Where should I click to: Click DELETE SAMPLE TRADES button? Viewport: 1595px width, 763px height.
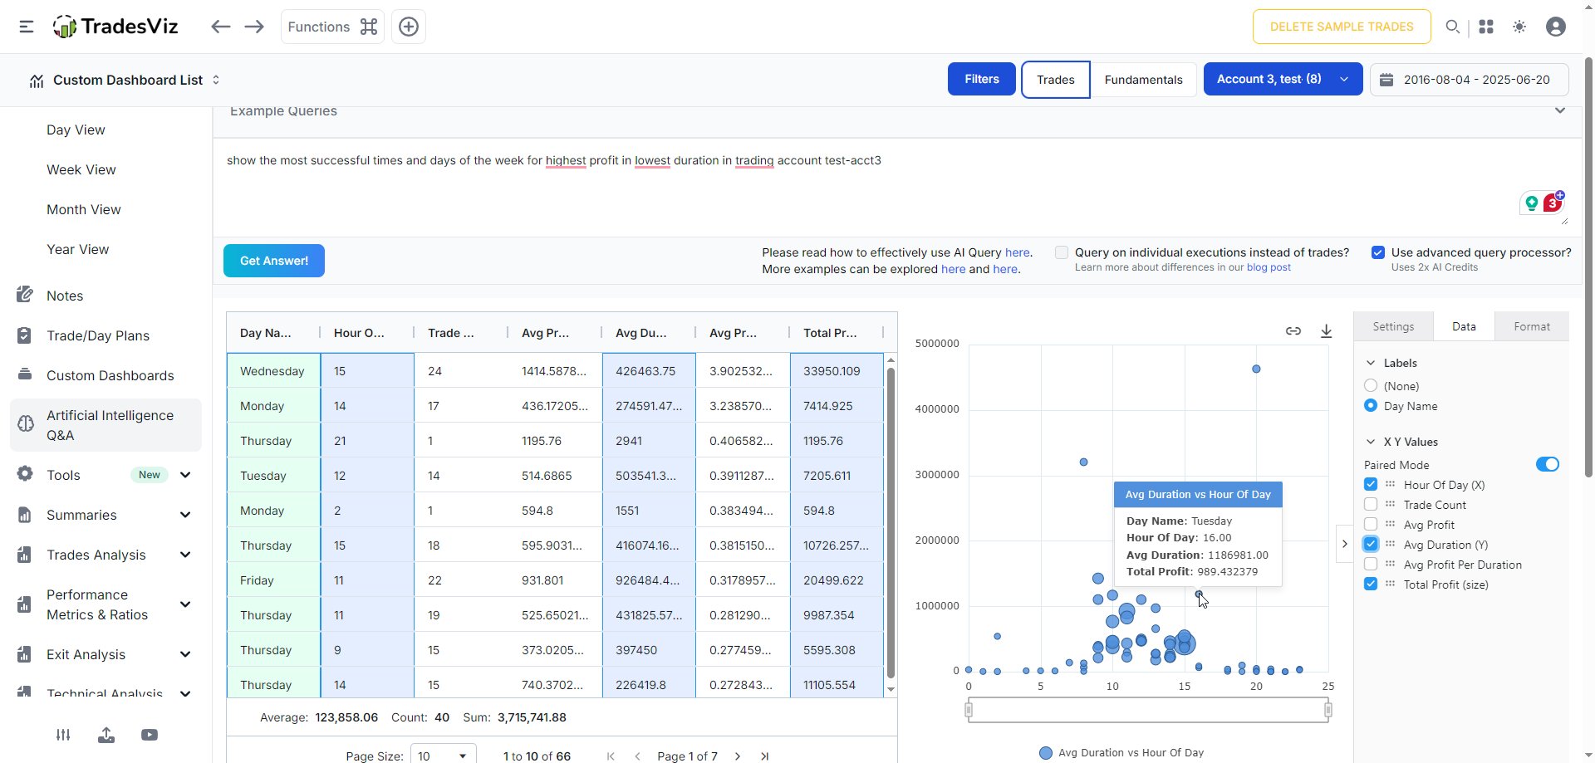point(1342,27)
